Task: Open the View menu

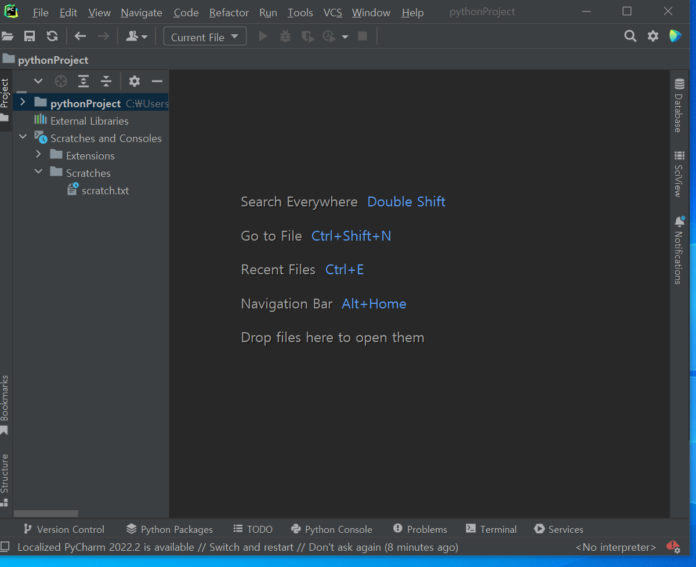Action: [99, 12]
